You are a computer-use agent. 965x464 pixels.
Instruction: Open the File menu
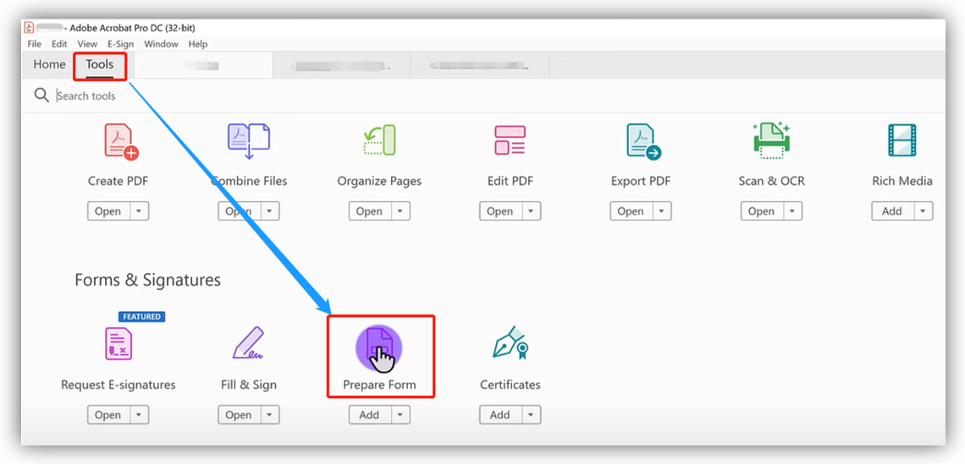pyautogui.click(x=35, y=44)
